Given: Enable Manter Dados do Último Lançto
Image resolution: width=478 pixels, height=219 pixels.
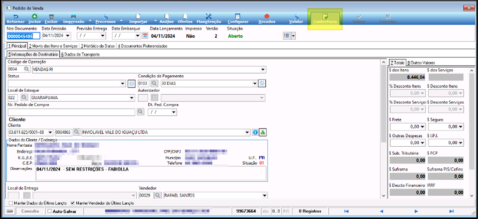Looking at the screenshot, I should [x=11, y=203].
